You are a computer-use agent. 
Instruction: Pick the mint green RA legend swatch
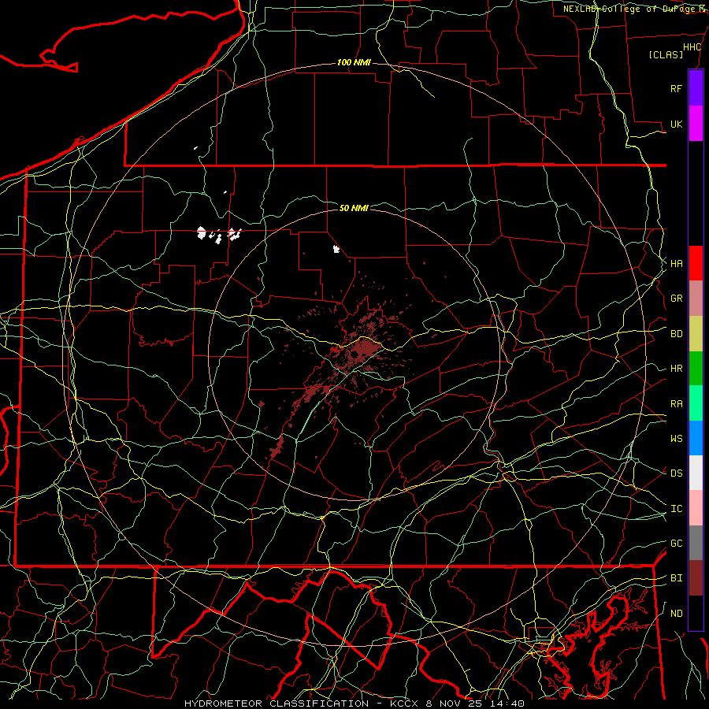tap(696, 403)
